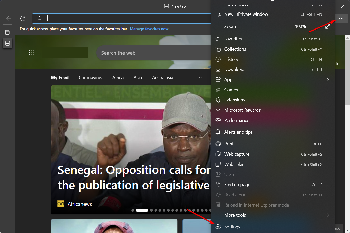Open the app launcher grid icon

point(32,53)
